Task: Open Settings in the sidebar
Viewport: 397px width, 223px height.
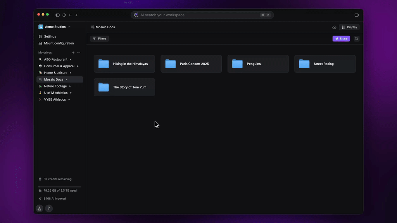Action: click(50, 36)
